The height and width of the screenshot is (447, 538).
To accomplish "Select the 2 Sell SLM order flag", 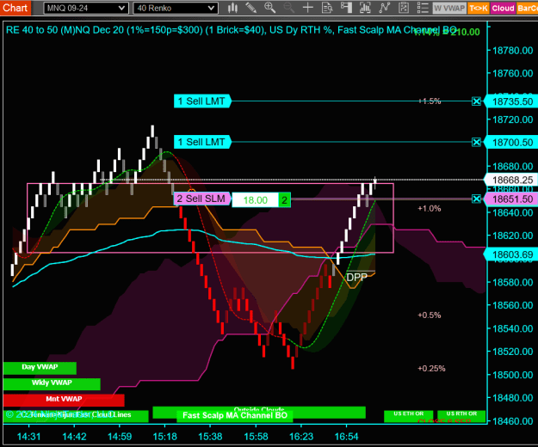I will point(201,199).
